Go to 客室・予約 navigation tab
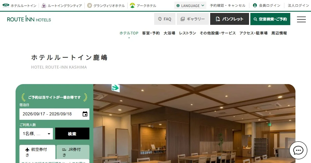 point(151,33)
